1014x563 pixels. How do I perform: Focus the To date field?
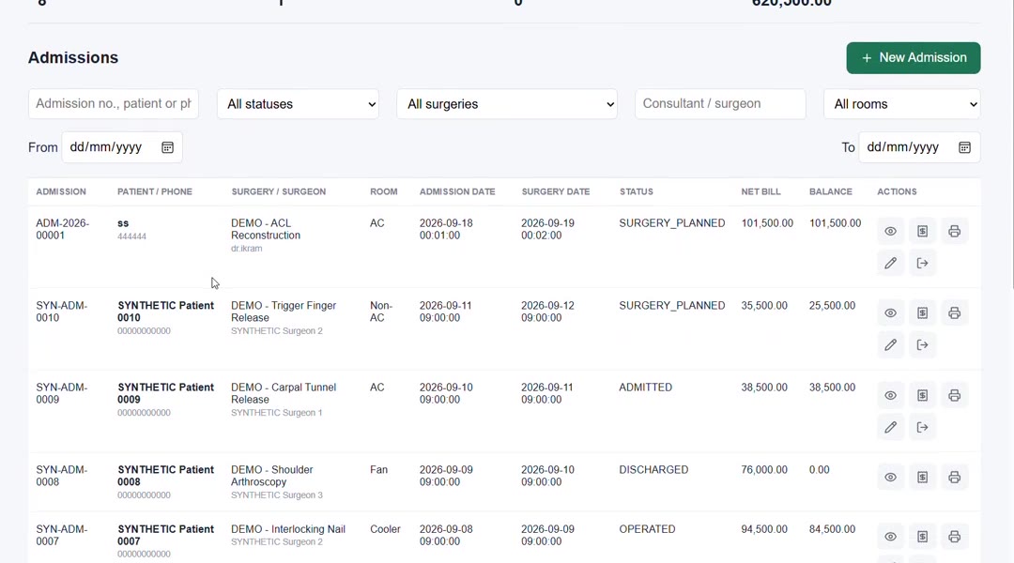[919, 147]
